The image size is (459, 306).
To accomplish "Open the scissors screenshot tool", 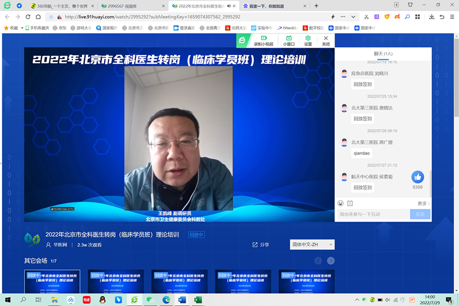I will [366, 17].
